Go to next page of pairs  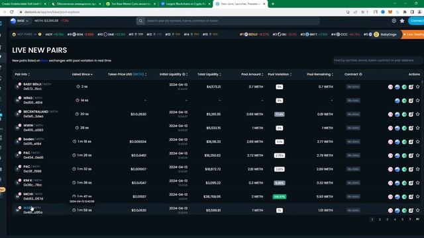point(410,219)
